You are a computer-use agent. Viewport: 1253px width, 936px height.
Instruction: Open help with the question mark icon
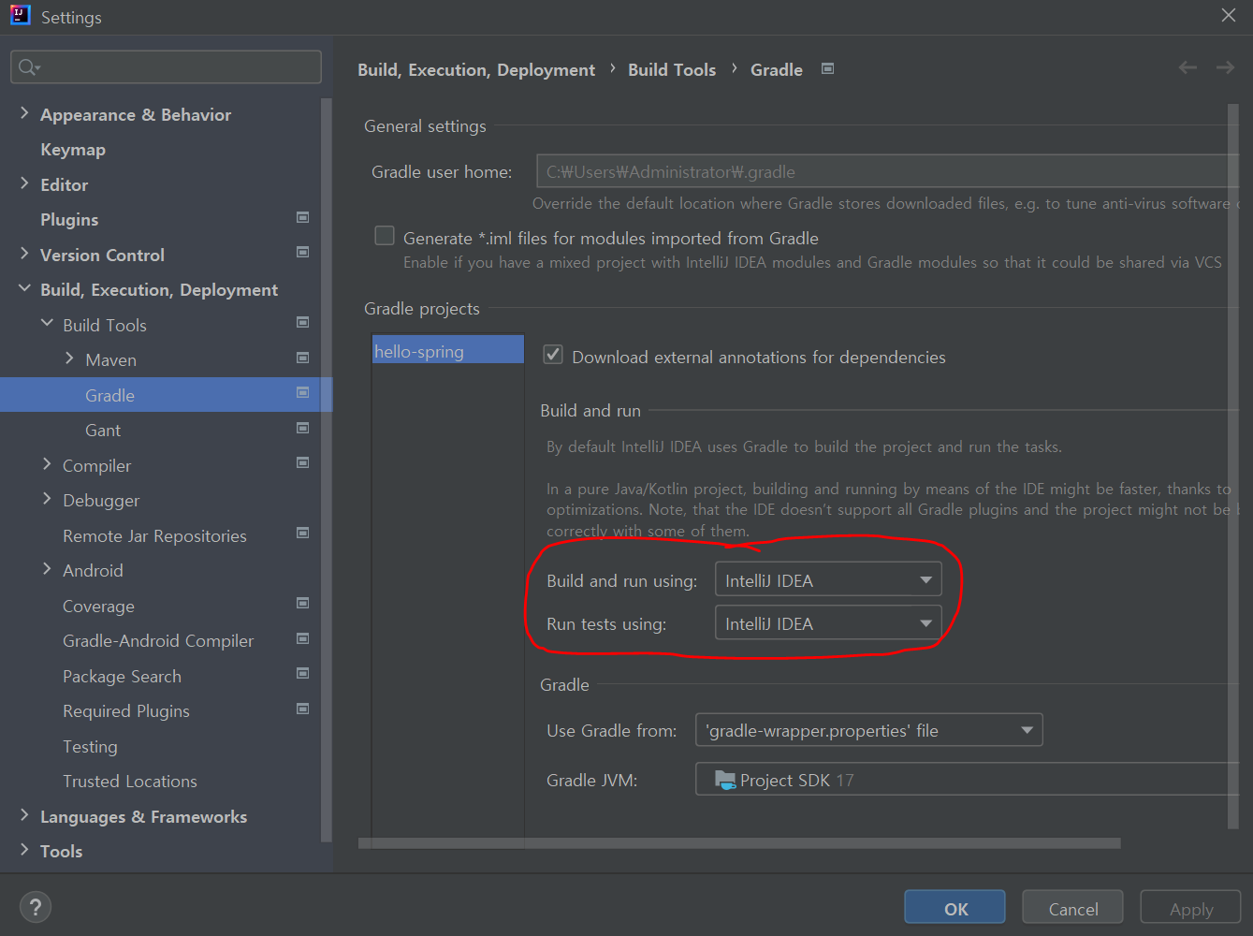click(36, 907)
